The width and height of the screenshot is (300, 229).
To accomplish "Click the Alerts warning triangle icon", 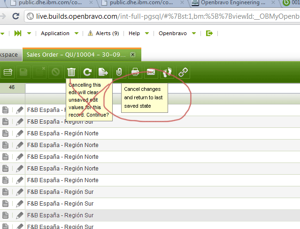I will 90,33.
